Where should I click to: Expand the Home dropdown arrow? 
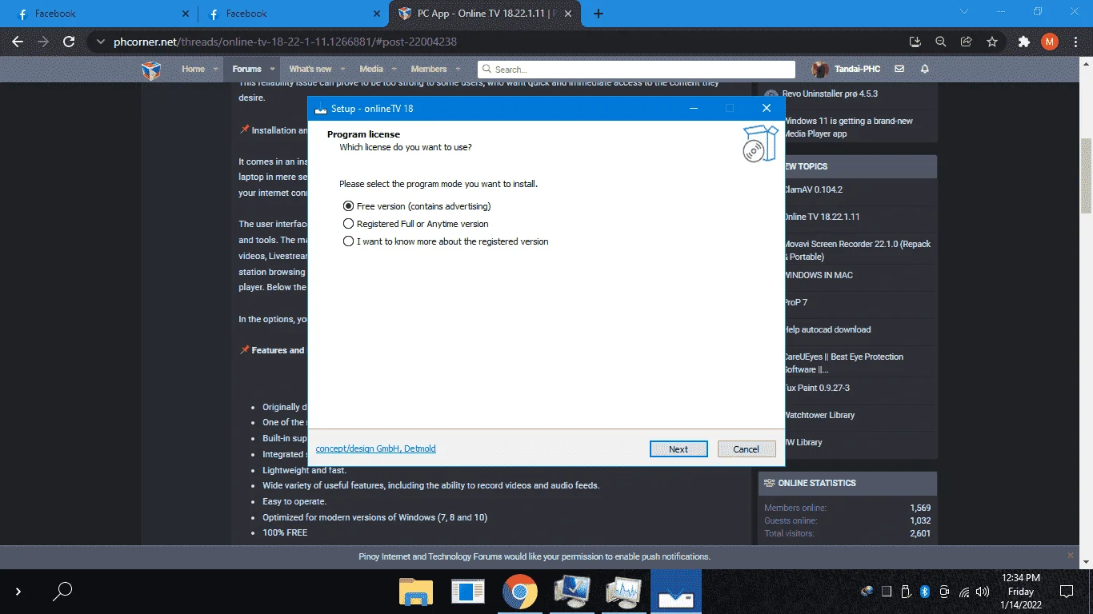[x=216, y=70]
